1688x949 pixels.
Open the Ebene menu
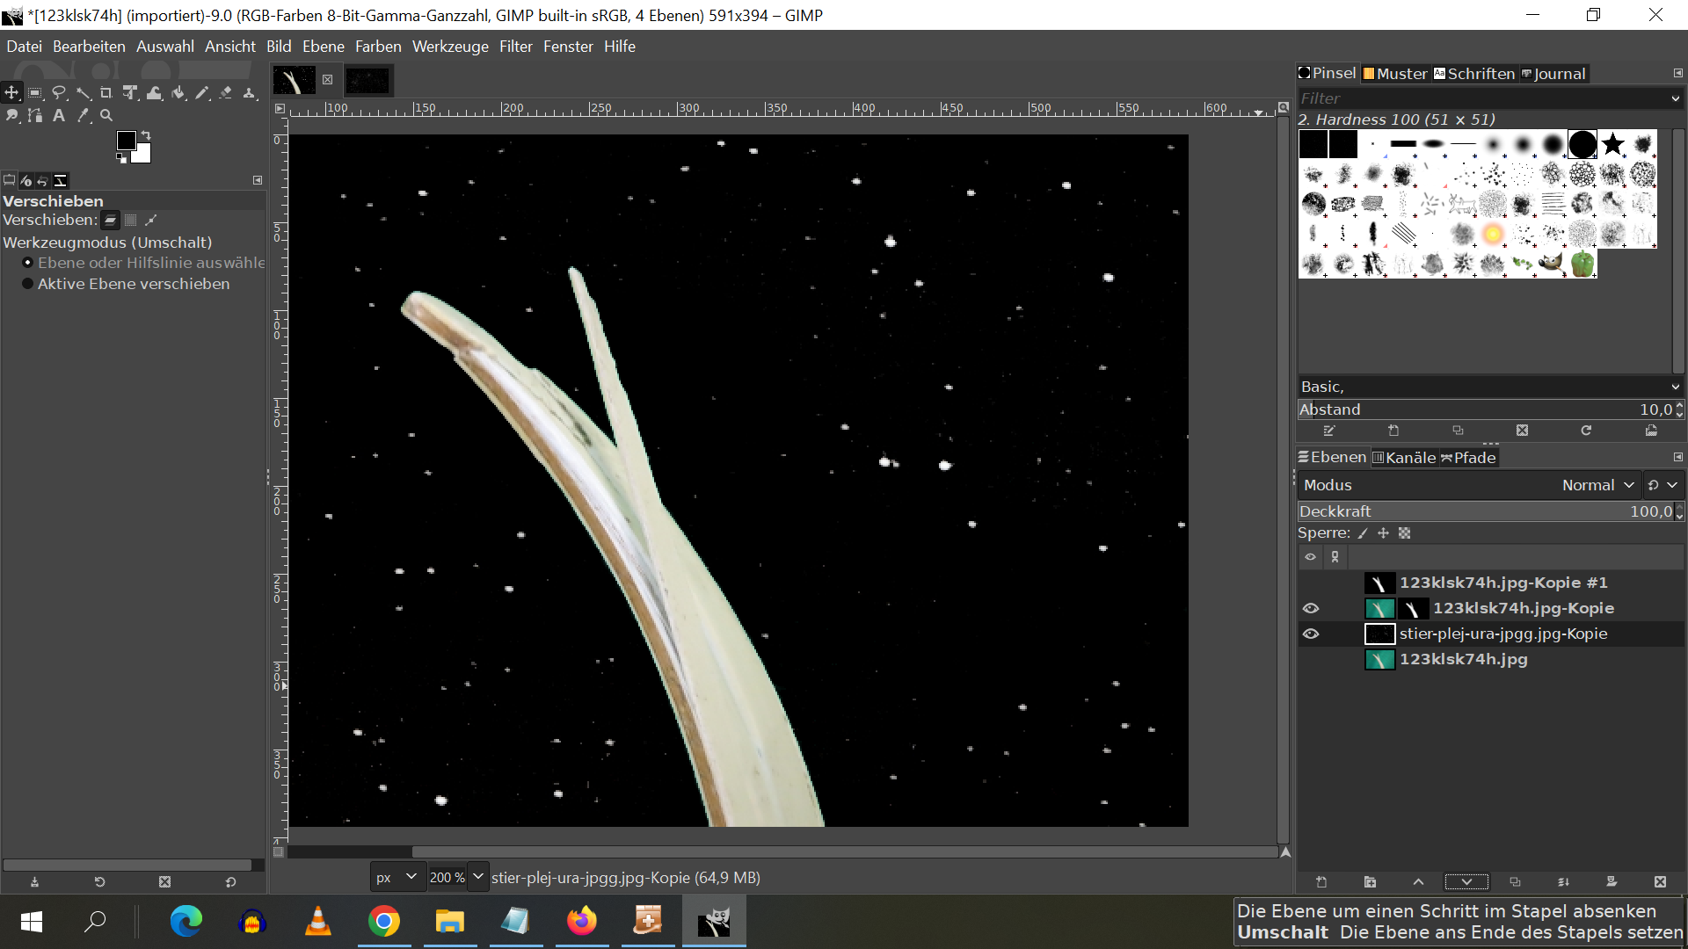pos(324,47)
